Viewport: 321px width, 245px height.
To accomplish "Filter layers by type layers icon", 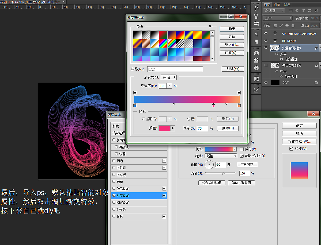I will pos(303,11).
